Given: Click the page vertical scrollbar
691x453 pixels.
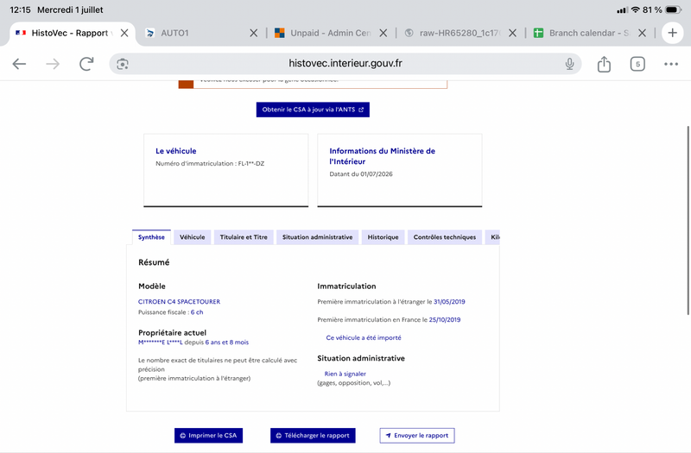Looking at the screenshot, I should tap(688, 220).
